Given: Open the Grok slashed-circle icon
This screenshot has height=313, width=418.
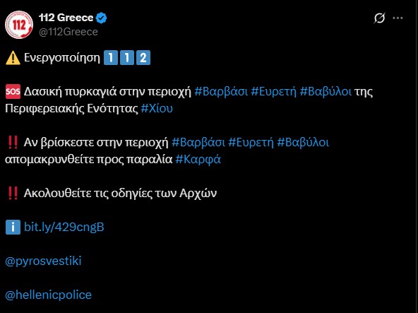Looking at the screenshot, I should pyautogui.click(x=379, y=18).
